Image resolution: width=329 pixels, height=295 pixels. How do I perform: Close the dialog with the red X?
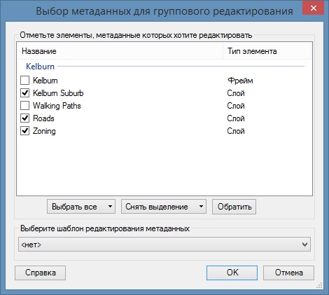[x=314, y=8]
